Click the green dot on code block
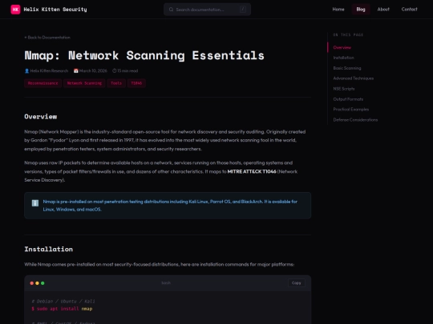This screenshot has height=324, width=433. (x=42, y=283)
